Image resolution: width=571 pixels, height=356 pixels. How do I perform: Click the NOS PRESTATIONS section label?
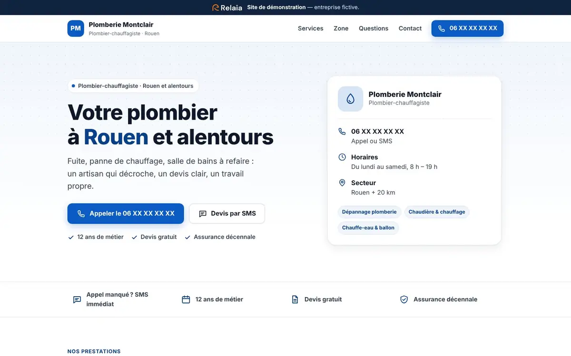(94, 351)
